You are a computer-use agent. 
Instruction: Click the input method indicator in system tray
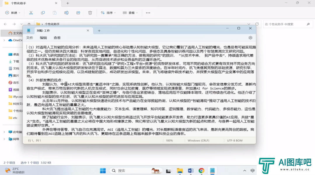(253, 171)
